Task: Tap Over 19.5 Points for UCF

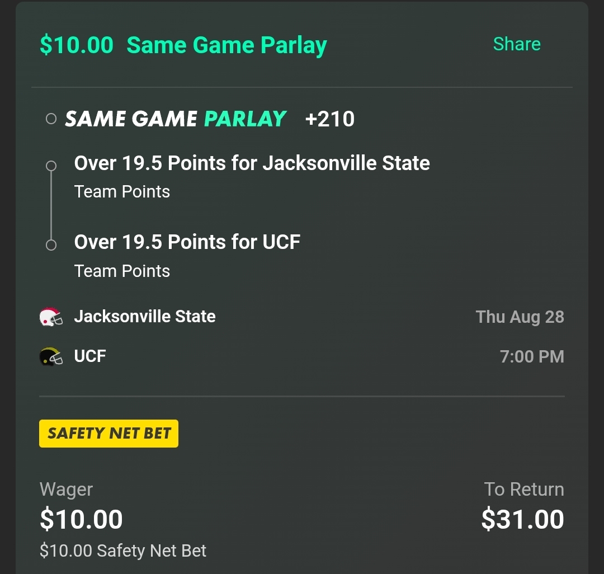Action: tap(187, 242)
